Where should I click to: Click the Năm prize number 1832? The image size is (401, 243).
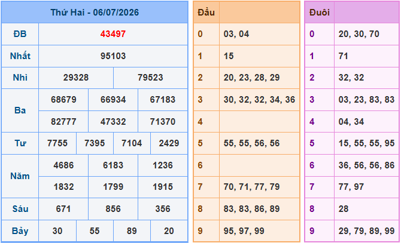tap(63, 187)
